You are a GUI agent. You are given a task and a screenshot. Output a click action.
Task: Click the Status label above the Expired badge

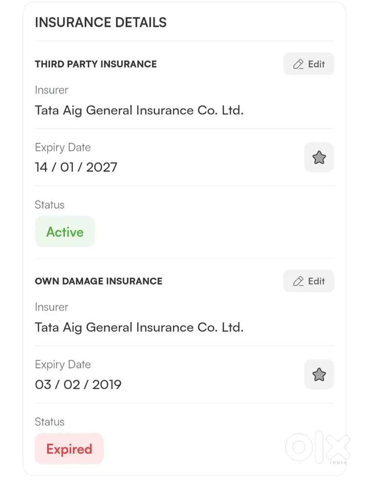click(50, 422)
